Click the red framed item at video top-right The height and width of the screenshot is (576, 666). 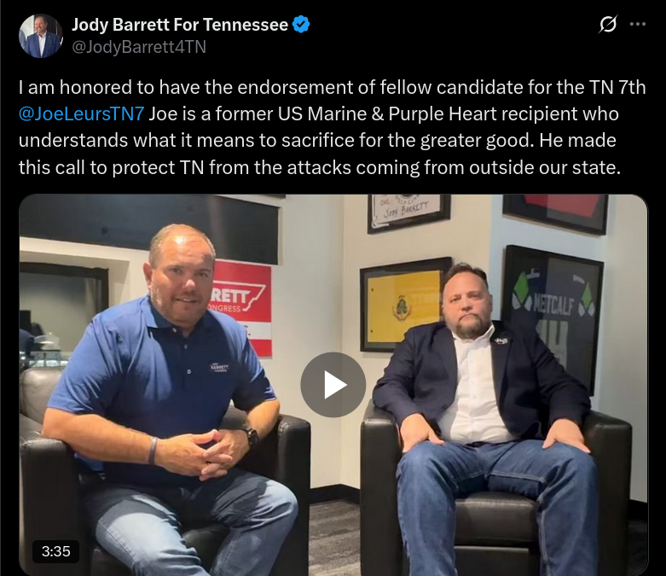(x=555, y=212)
